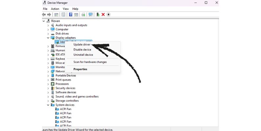Expand the Audio inputs and outputs node
The width and height of the screenshot is (261, 131).
click(x=48, y=25)
